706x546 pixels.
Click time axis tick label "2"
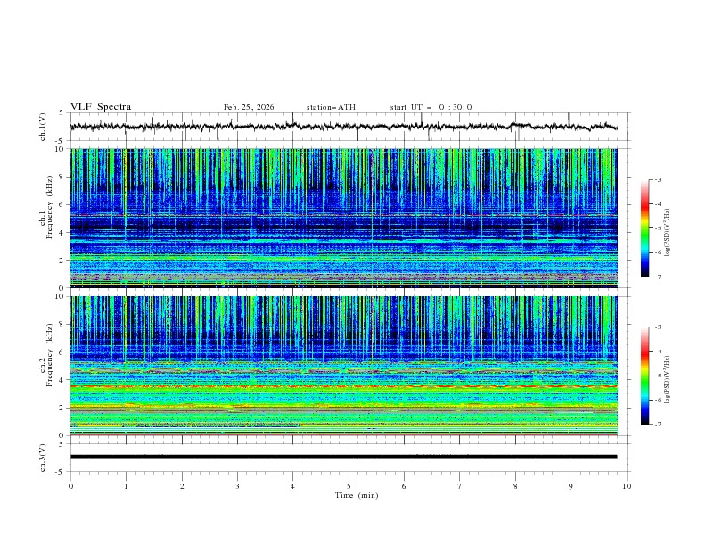[182, 486]
